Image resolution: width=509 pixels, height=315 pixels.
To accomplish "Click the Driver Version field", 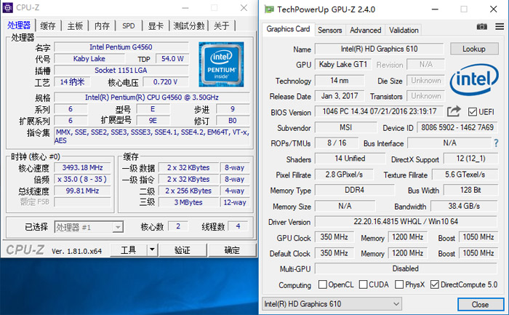I will [x=406, y=221].
